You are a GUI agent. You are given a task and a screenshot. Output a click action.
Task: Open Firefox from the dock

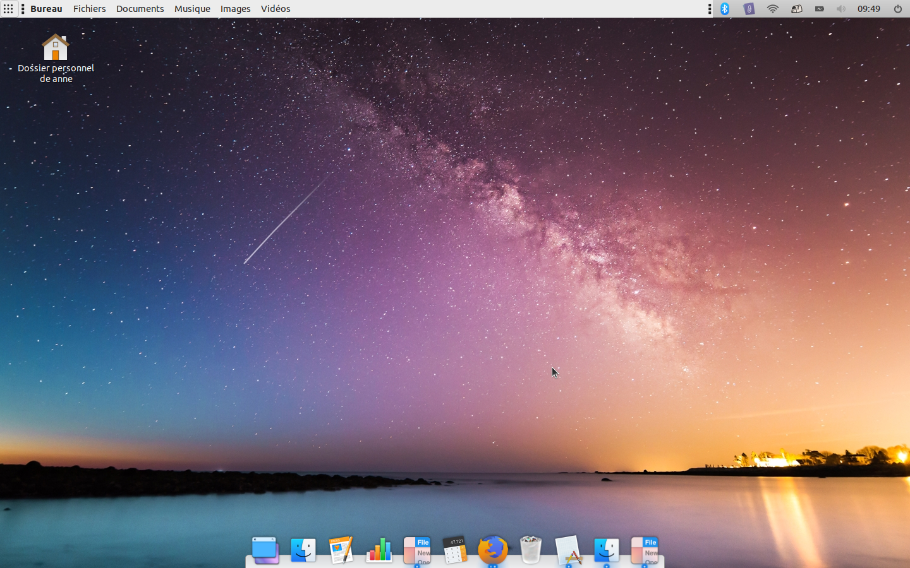493,550
